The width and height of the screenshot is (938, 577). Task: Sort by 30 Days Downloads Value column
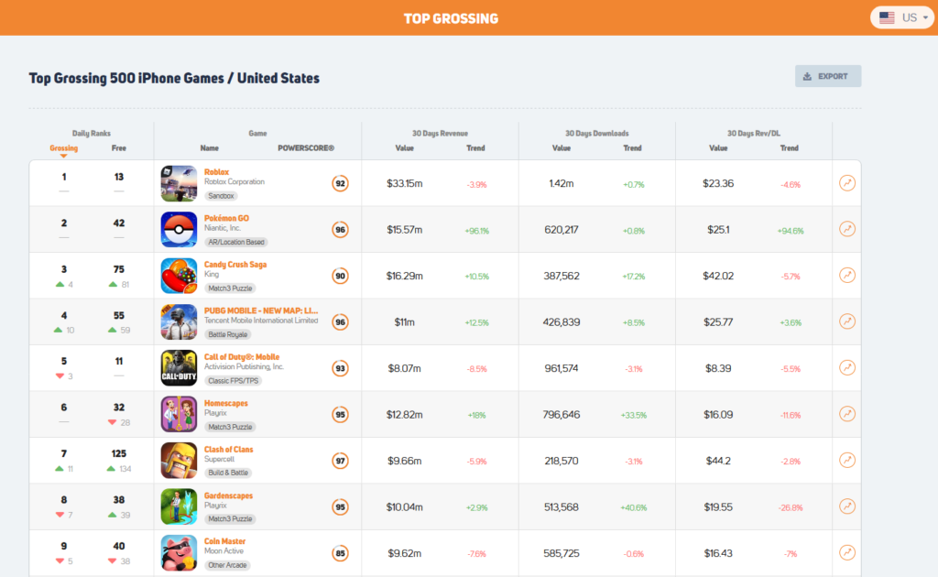562,148
